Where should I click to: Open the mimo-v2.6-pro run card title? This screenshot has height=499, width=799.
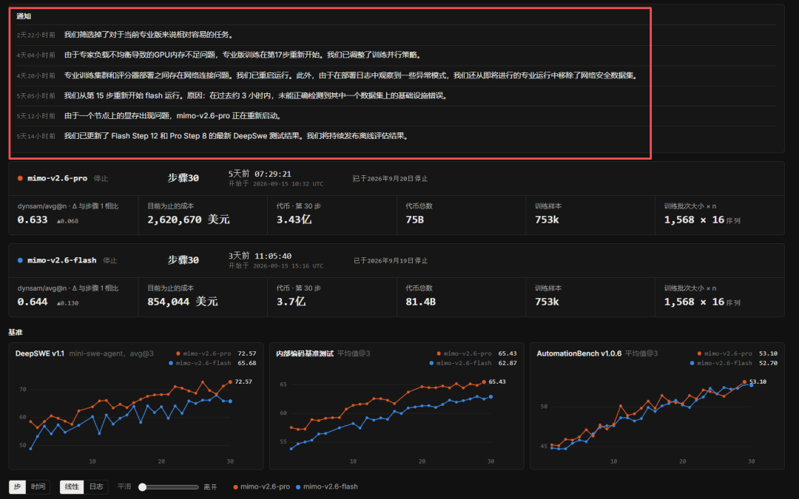click(x=57, y=178)
